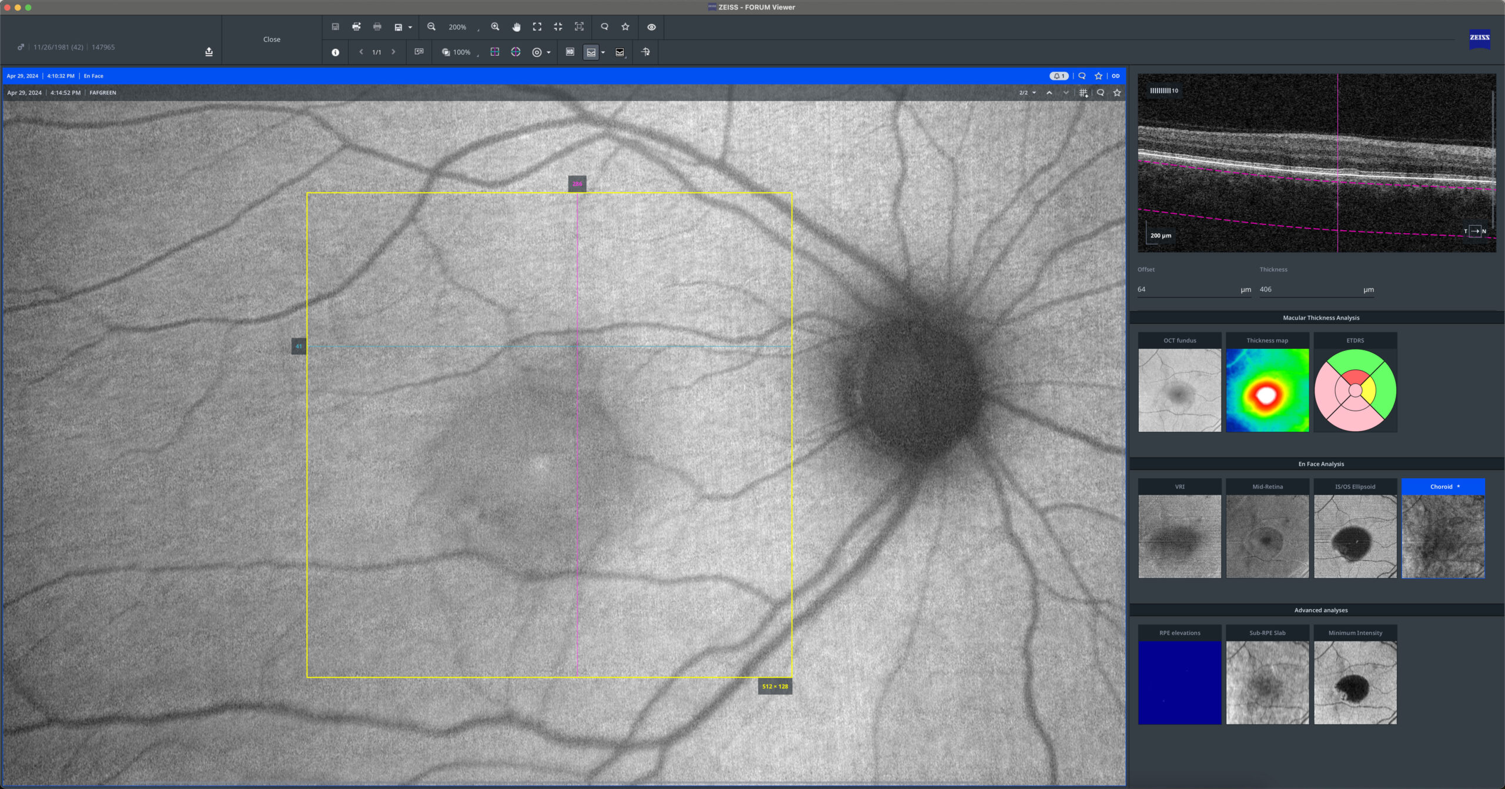The image size is (1505, 789).
Task: Select the IS/OS Ellipsoid en face tab
Action: pyautogui.click(x=1354, y=486)
